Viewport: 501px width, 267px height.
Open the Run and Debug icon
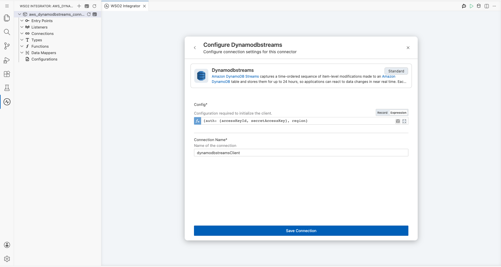7,60
